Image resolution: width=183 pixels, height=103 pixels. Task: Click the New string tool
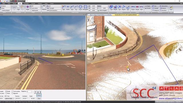[64, 8]
